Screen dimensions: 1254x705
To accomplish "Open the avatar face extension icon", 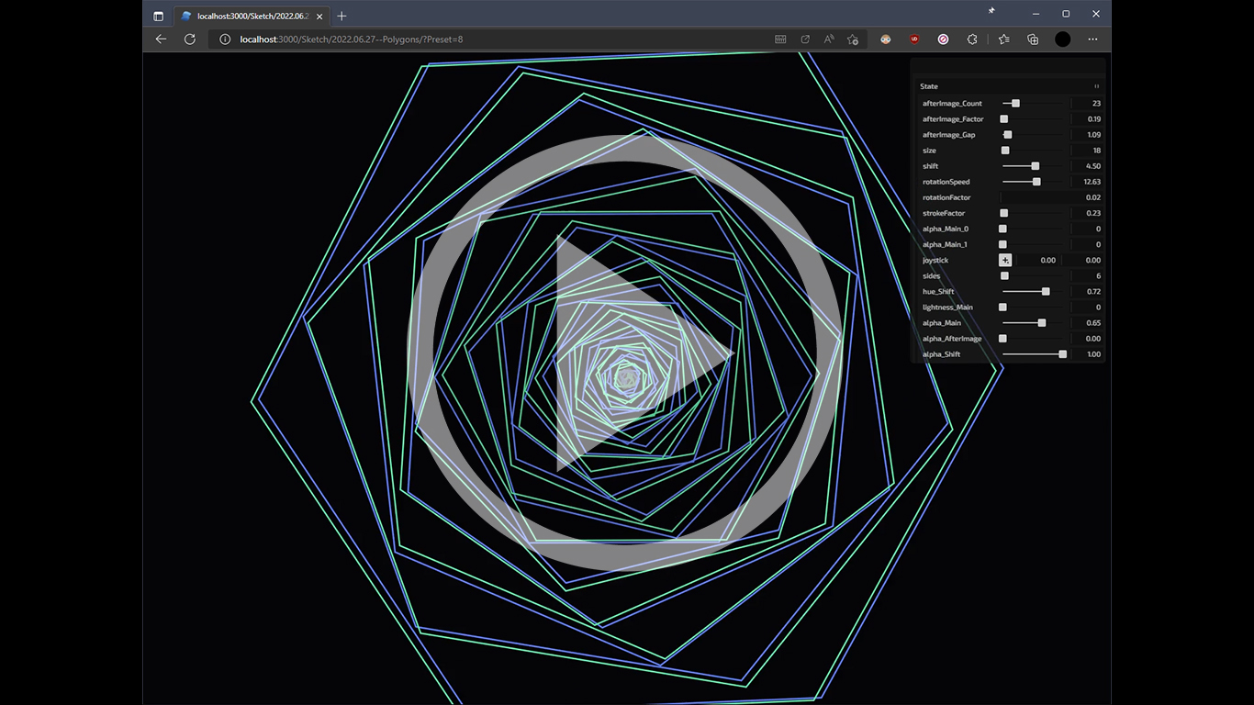I will (886, 39).
